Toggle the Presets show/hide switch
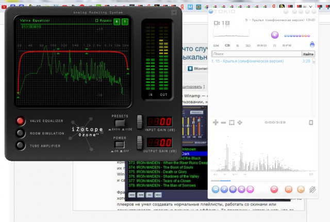330x222 pixels. tap(120, 123)
